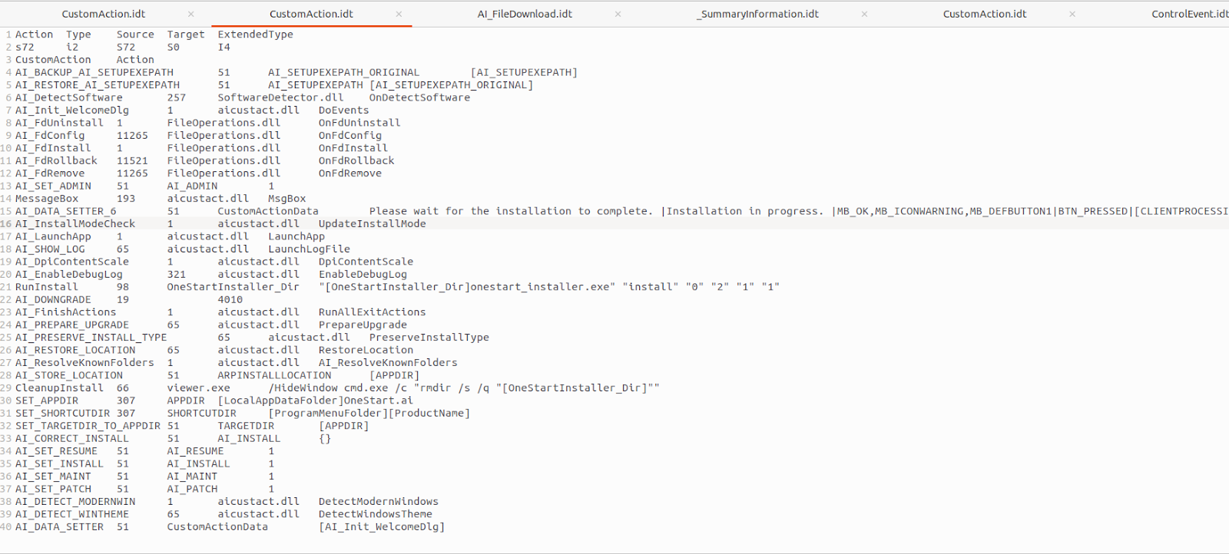Click SET_TARGETDIR_TO_APPDIR on line 32
This screenshot has width=1229, height=554.
pos(88,426)
